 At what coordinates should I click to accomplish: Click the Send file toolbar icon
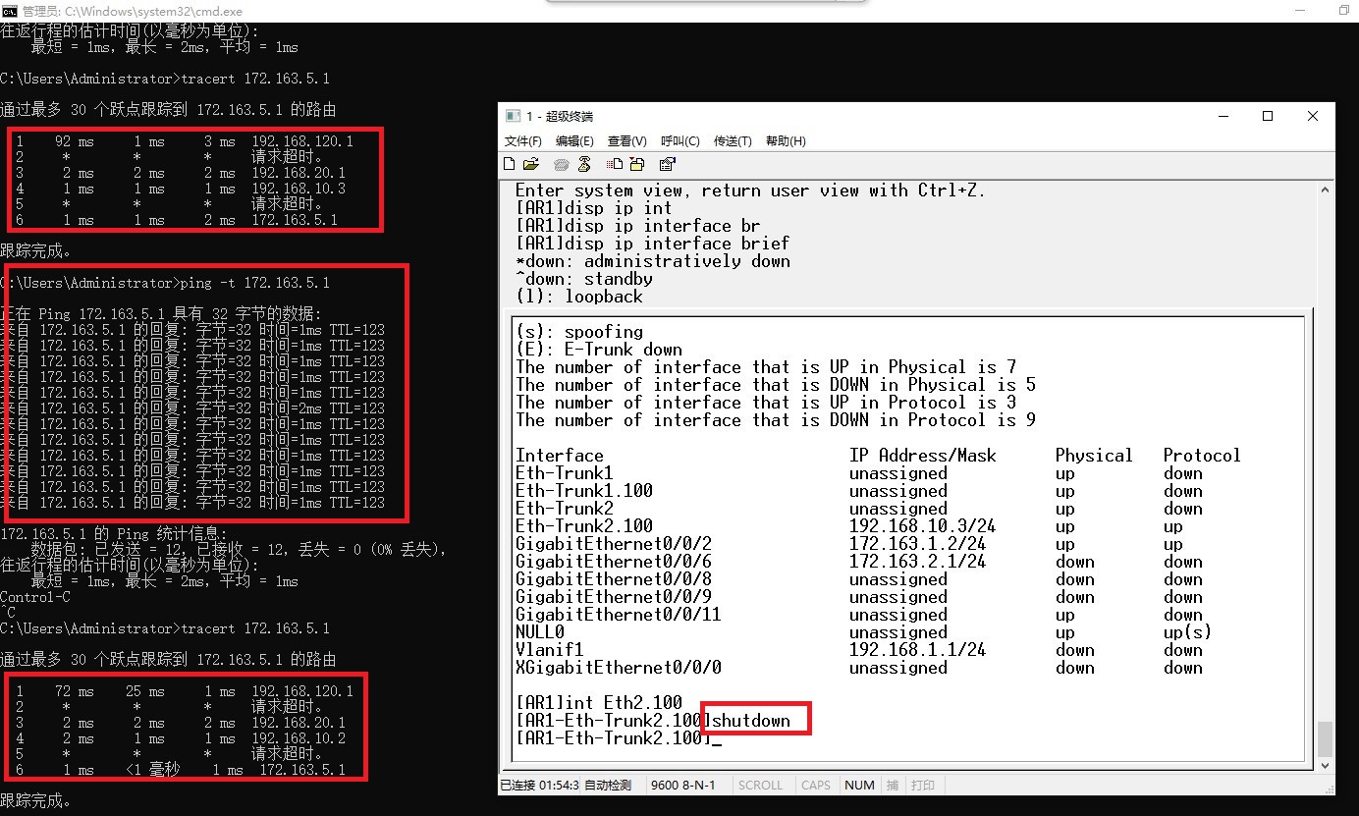[x=615, y=164]
